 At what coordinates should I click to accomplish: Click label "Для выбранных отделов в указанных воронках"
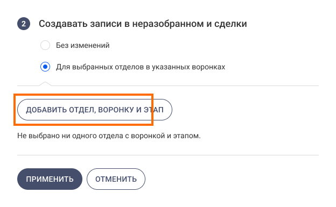coord(141,67)
